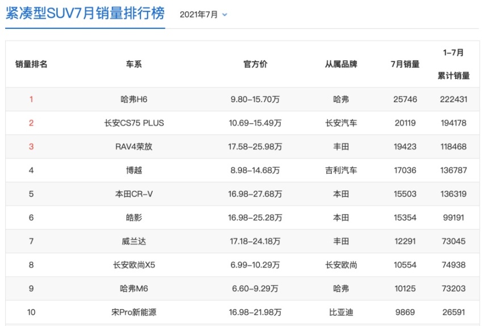Click the 官方价 column header

255,64
